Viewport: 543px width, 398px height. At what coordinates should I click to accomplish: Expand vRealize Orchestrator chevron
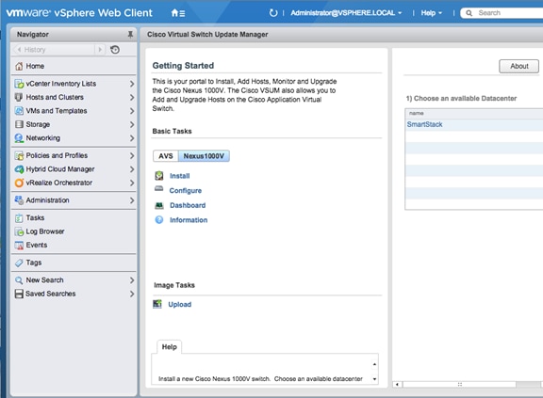132,183
